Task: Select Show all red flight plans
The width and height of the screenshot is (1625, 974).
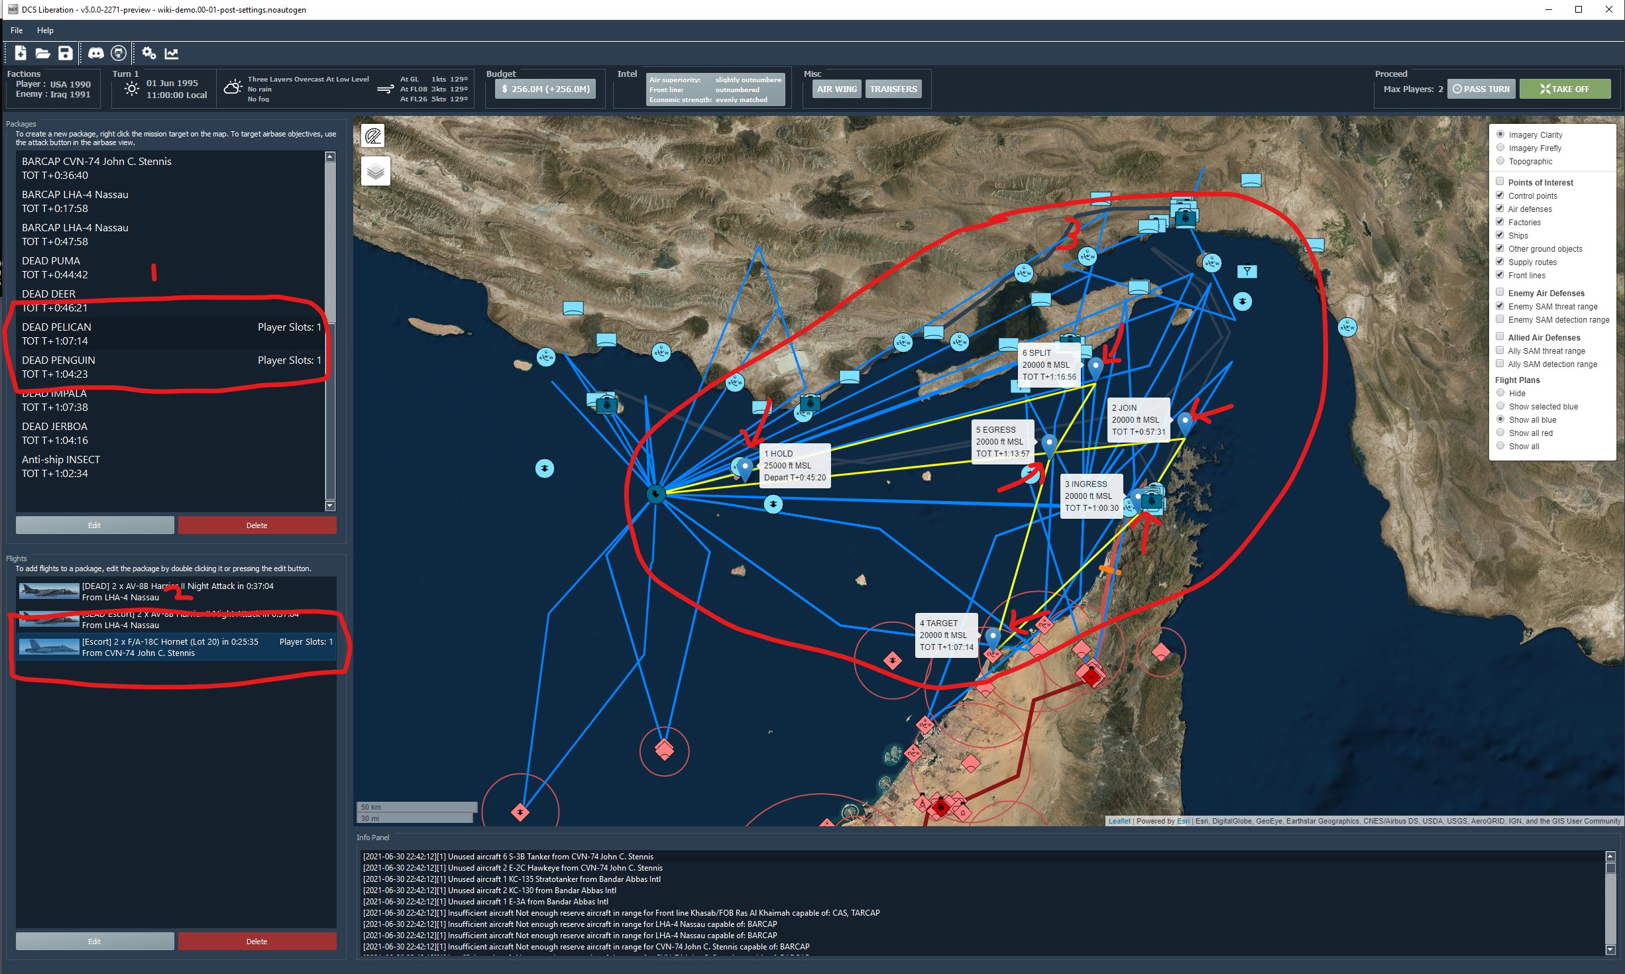Action: [1500, 433]
